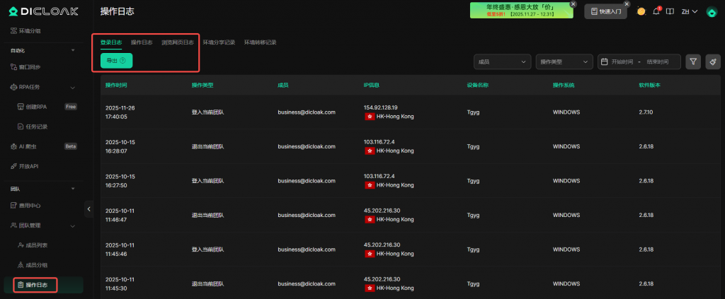Close the 年终盛惠 promo banner
725x299 pixels.
[x=573, y=4]
